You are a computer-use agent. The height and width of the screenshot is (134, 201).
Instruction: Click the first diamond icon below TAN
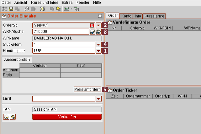6,117
